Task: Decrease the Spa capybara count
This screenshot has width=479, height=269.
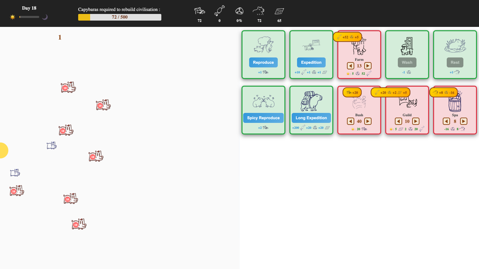Action: tap(446, 121)
